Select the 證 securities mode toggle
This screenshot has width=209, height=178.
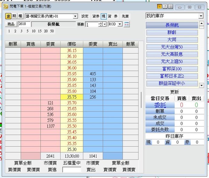(8, 16)
